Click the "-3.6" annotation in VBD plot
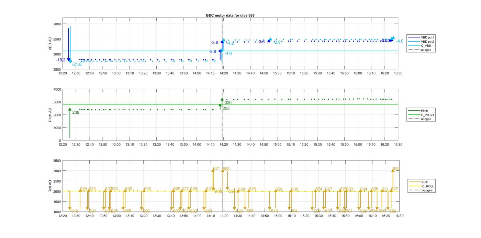The image size is (481, 238). tap(261, 42)
